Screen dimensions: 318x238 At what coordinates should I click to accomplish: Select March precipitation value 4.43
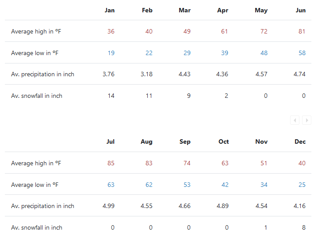click(x=184, y=74)
